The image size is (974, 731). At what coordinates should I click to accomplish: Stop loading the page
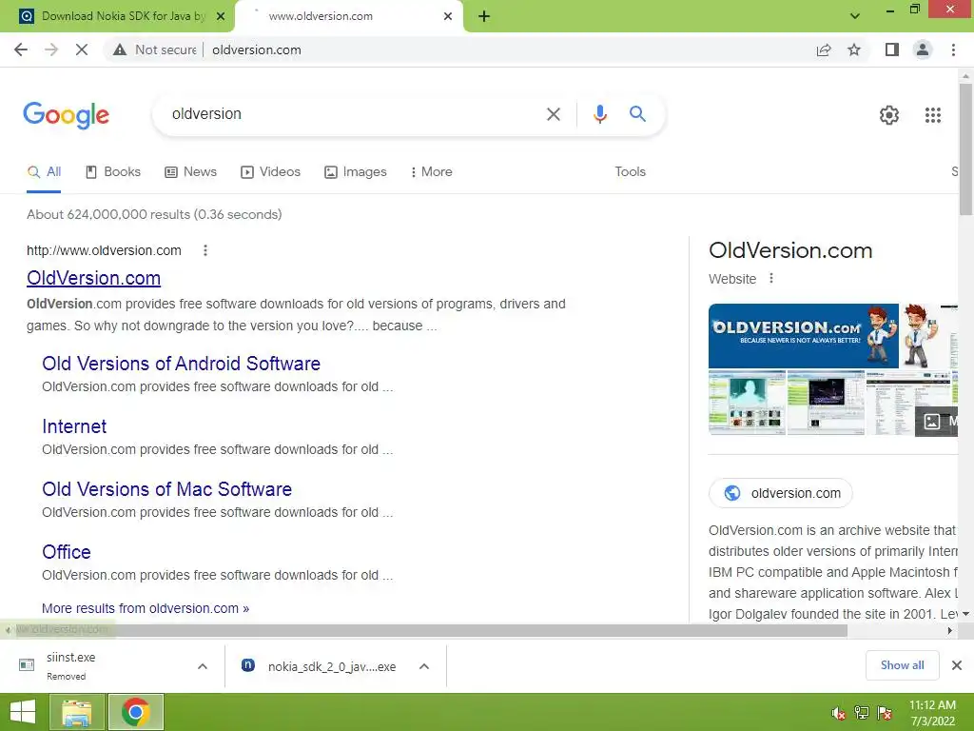click(x=82, y=49)
